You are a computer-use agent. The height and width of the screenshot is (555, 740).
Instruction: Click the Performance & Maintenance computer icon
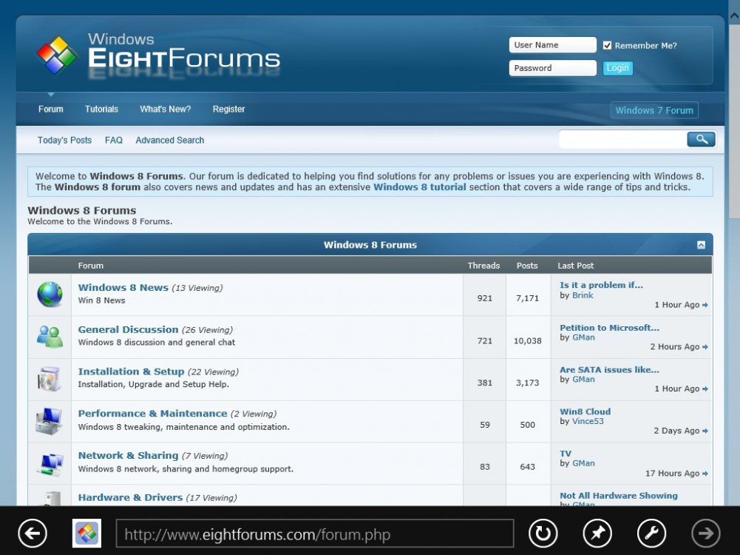click(49, 421)
